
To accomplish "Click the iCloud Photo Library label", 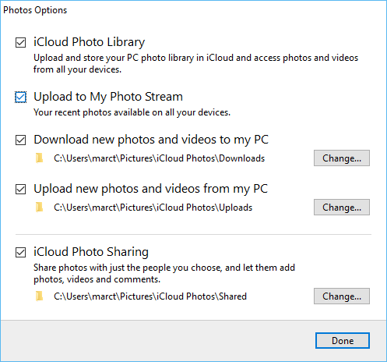I will (89, 42).
